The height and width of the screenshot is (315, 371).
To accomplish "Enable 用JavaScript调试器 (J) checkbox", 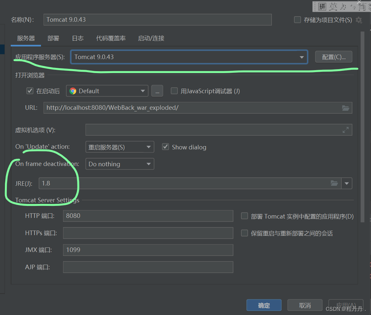I will coord(174,91).
